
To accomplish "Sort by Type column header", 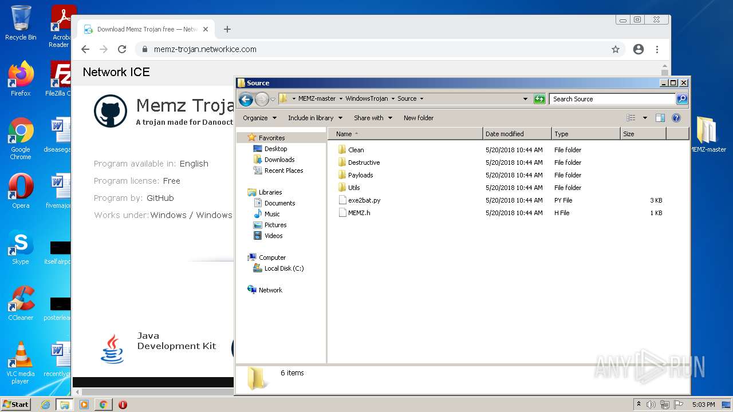I will pos(586,134).
